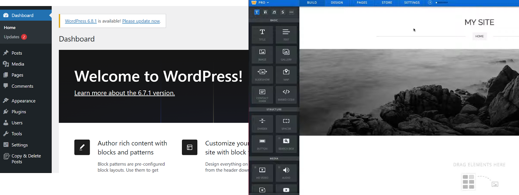This screenshot has height=195, width=519.
Task: Click the pencil icon for authoring content
Action: [x=82, y=147]
